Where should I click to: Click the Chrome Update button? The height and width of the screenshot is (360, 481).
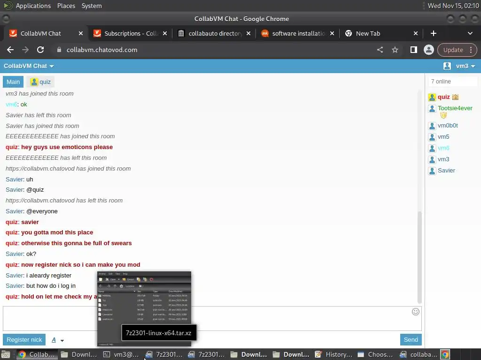(x=453, y=50)
